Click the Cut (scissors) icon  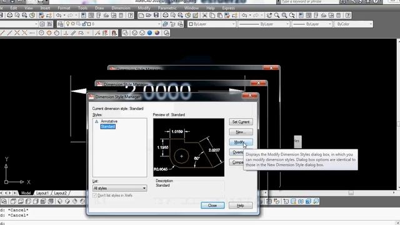[x=204, y=15]
